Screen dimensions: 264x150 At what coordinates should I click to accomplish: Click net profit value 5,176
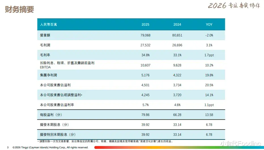click(x=146, y=75)
